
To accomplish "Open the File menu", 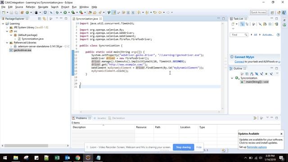I will click(3, 7).
